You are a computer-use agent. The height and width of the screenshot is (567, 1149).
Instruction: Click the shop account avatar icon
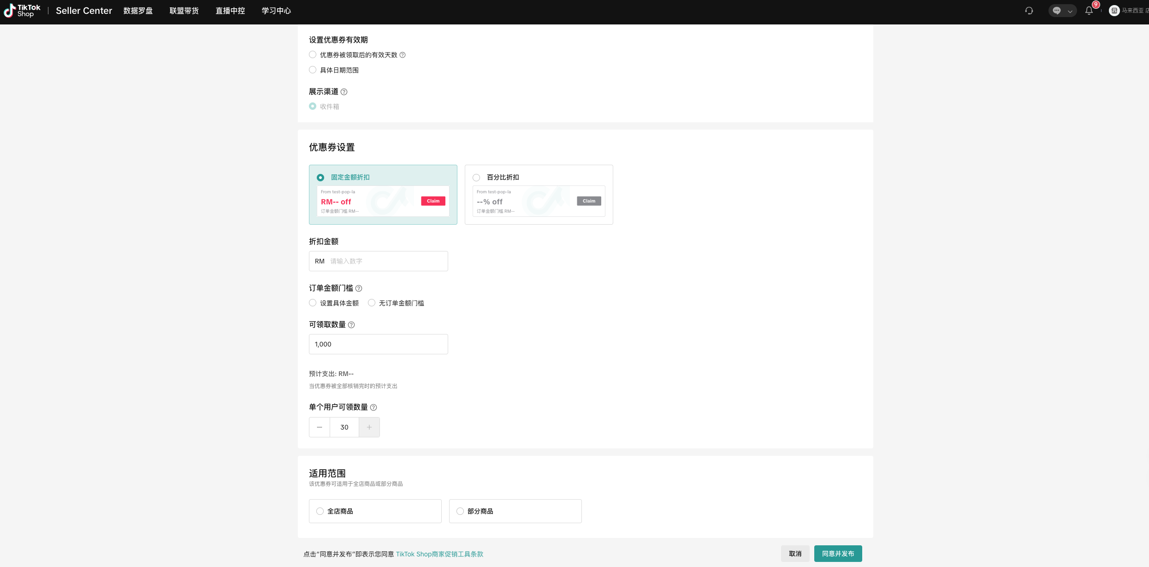tap(1114, 11)
